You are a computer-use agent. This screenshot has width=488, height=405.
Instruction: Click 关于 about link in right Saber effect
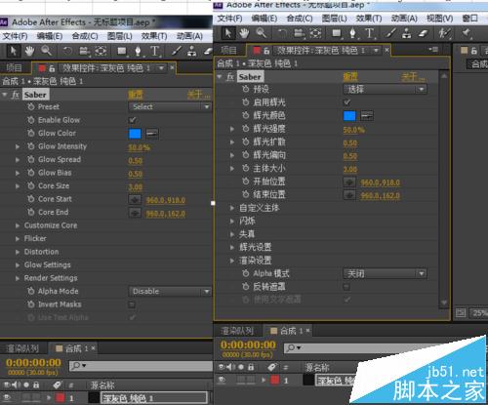[413, 77]
